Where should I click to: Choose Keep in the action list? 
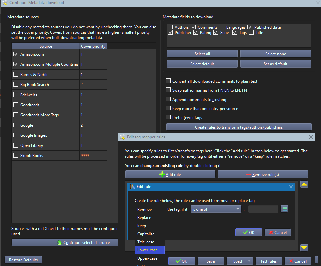click(x=150, y=225)
